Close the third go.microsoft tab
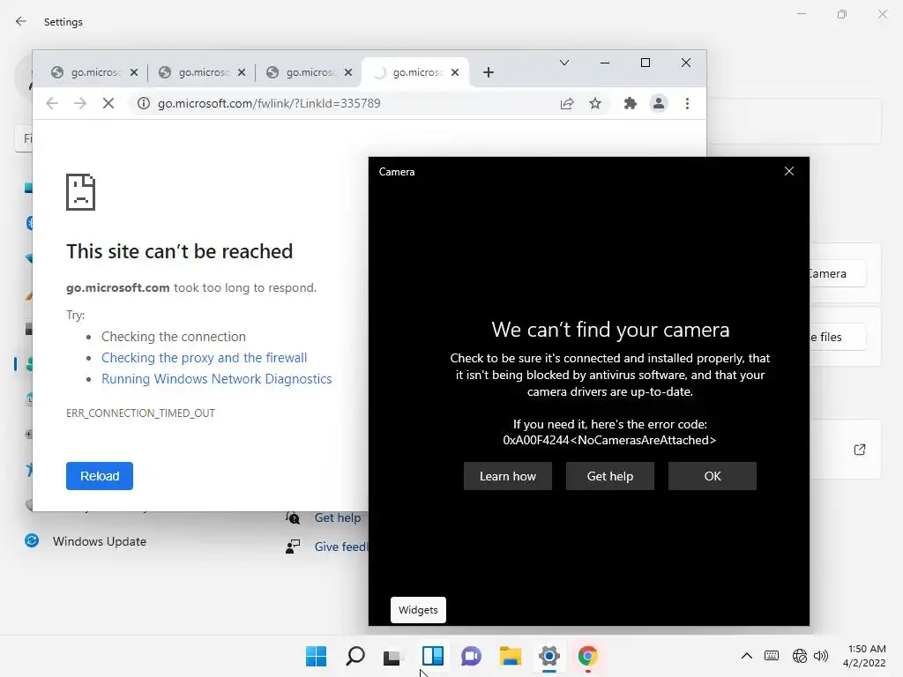This screenshot has height=677, width=903. (347, 72)
